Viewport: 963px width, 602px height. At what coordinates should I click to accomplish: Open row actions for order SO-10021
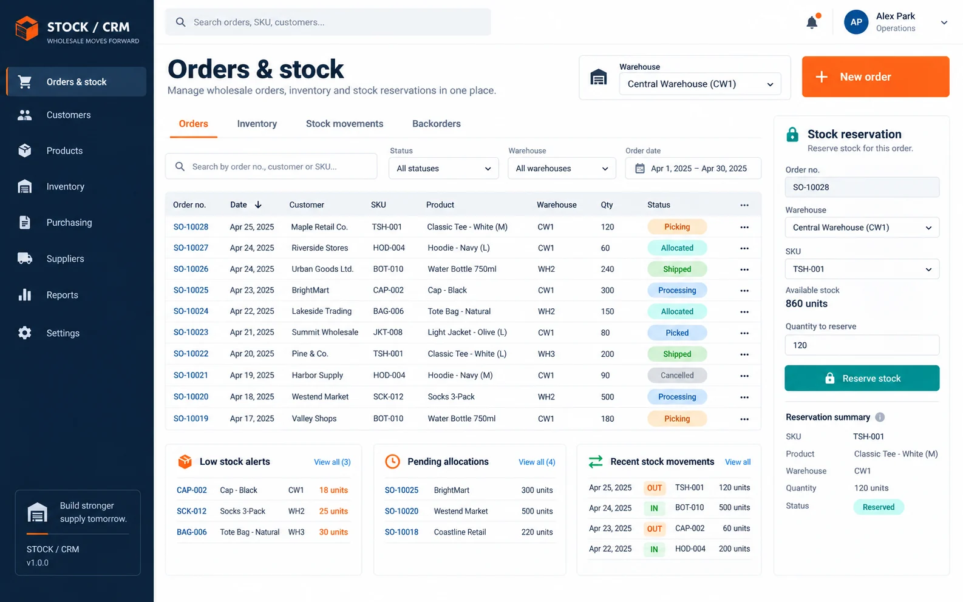point(744,376)
